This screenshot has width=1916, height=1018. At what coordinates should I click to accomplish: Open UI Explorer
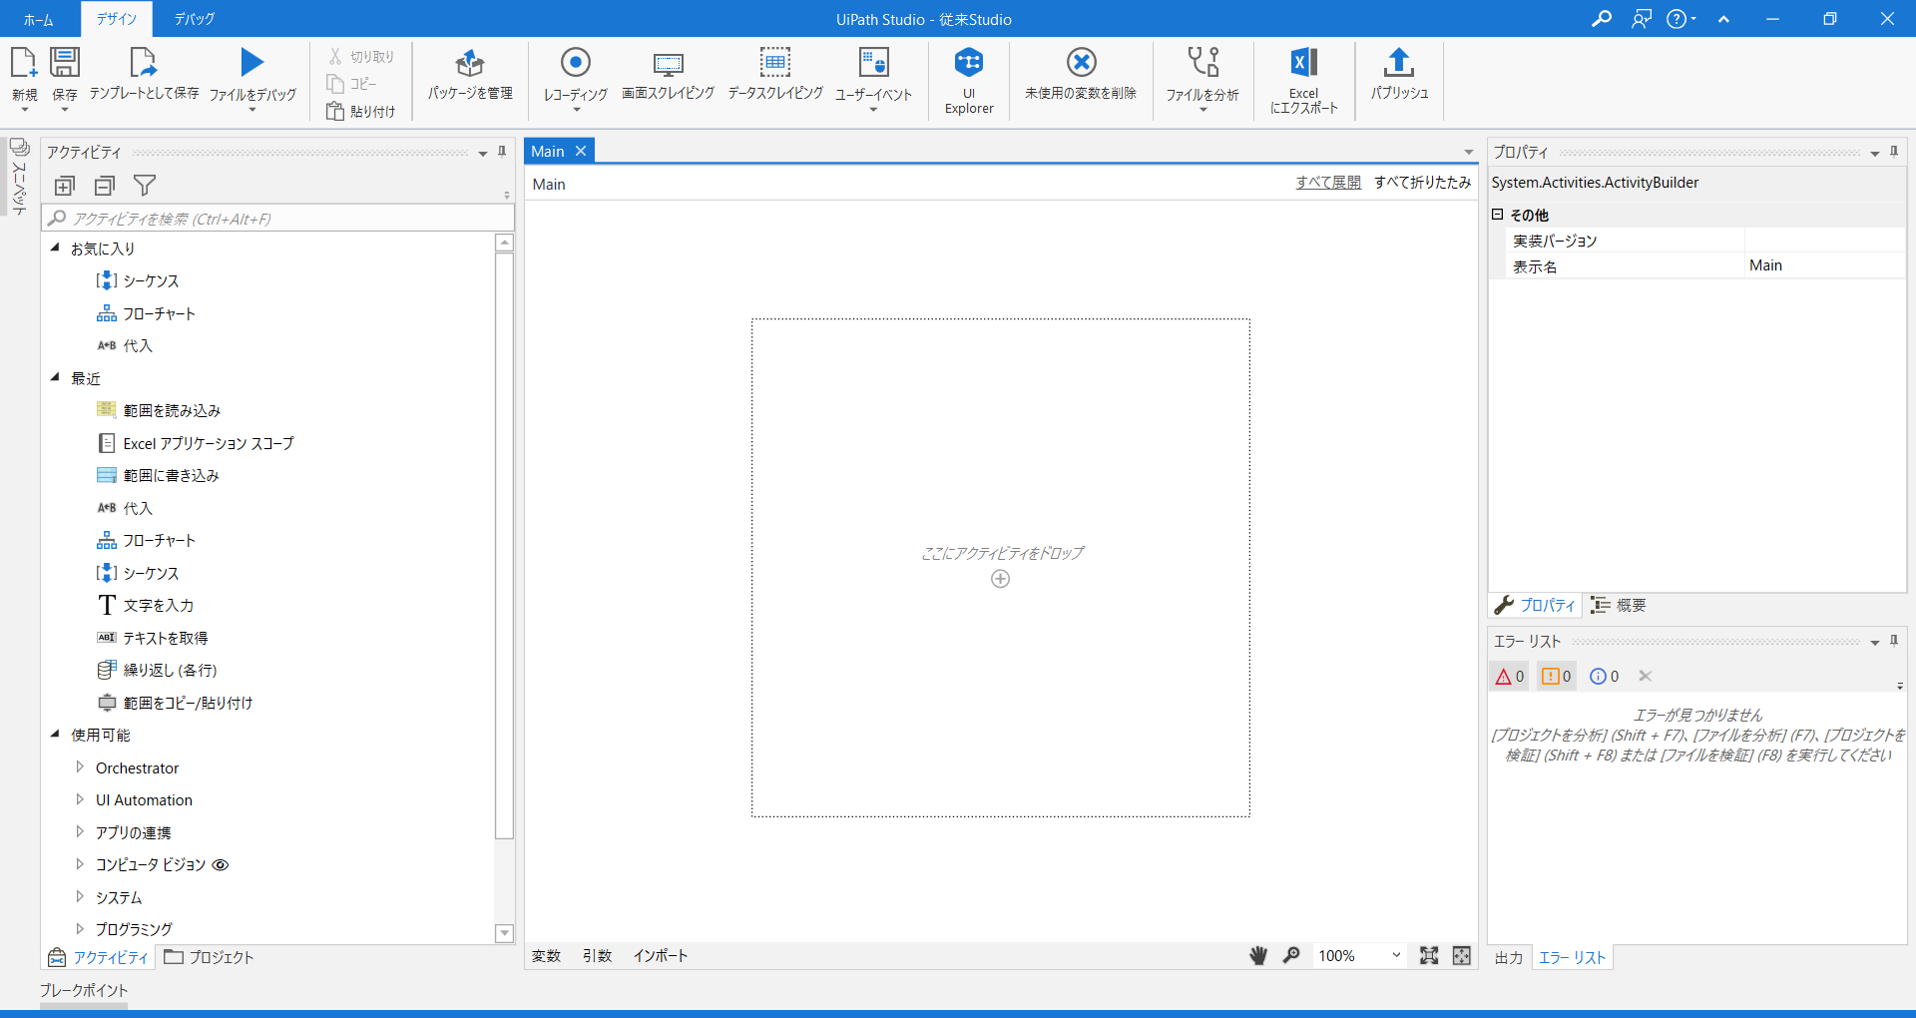click(x=968, y=80)
